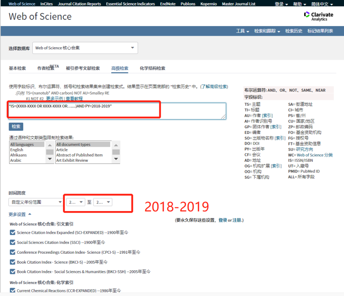344x296 pixels.
Task: Select All document types option
Action: (83, 144)
